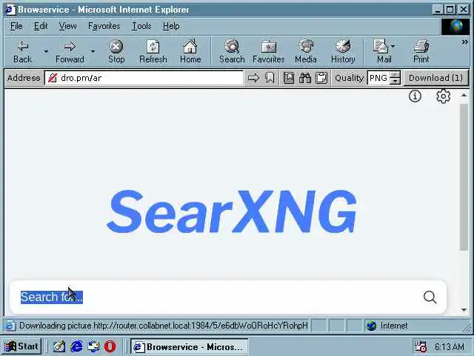Launch the notepad icon in Quick Launch

point(59,346)
